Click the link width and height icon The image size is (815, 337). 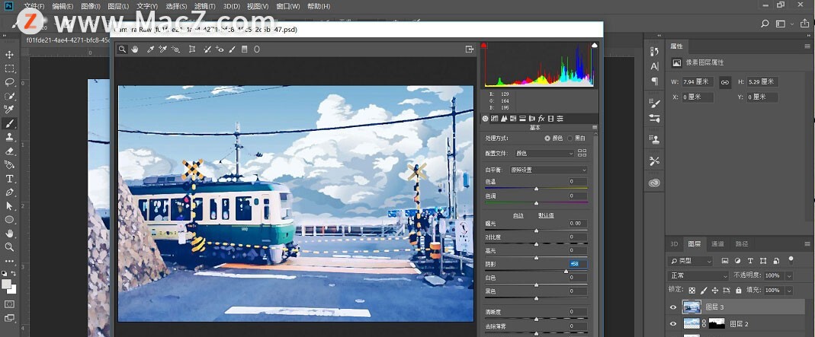pyautogui.click(x=725, y=81)
